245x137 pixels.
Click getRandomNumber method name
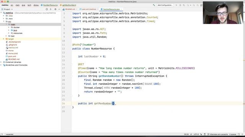click(x=109, y=76)
